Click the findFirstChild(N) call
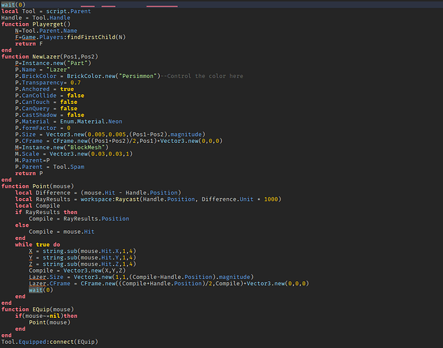 coord(96,37)
